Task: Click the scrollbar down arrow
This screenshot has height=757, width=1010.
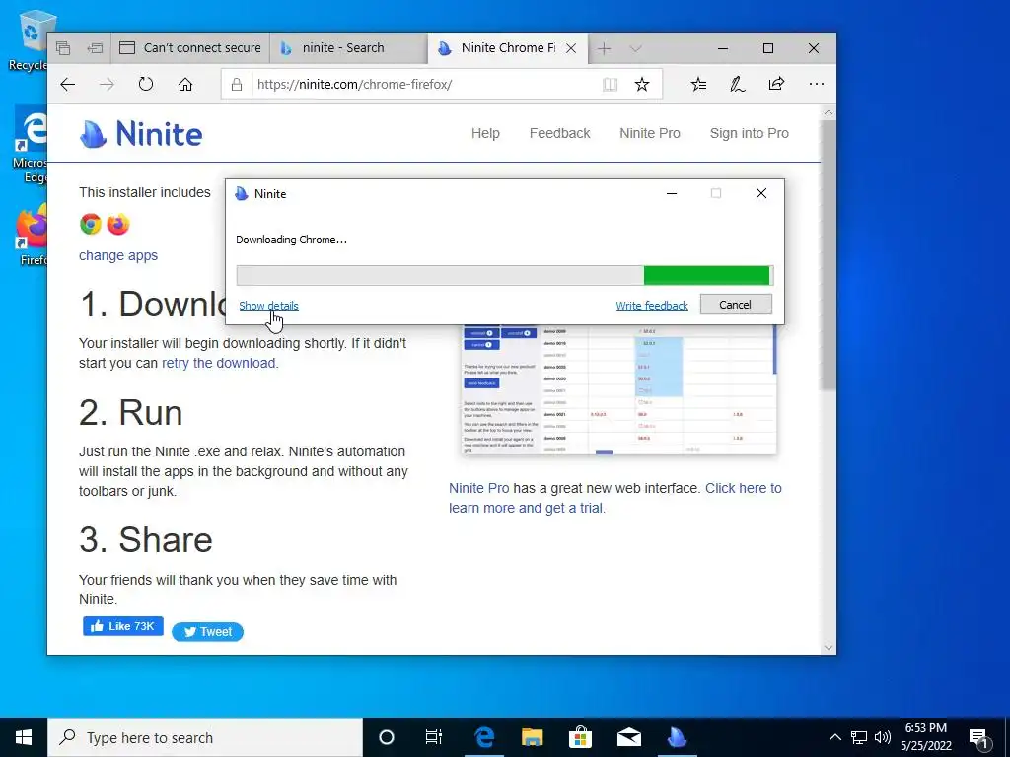Action: click(829, 648)
